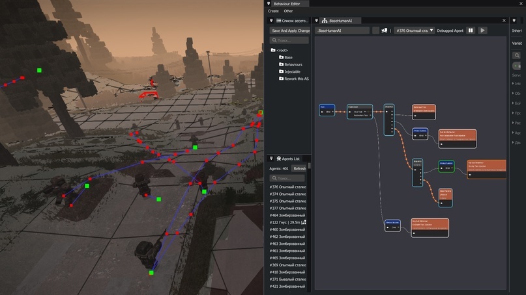Select agent #377 Опытный сталкер
This screenshot has height=295, width=526.
pyautogui.click(x=288, y=208)
